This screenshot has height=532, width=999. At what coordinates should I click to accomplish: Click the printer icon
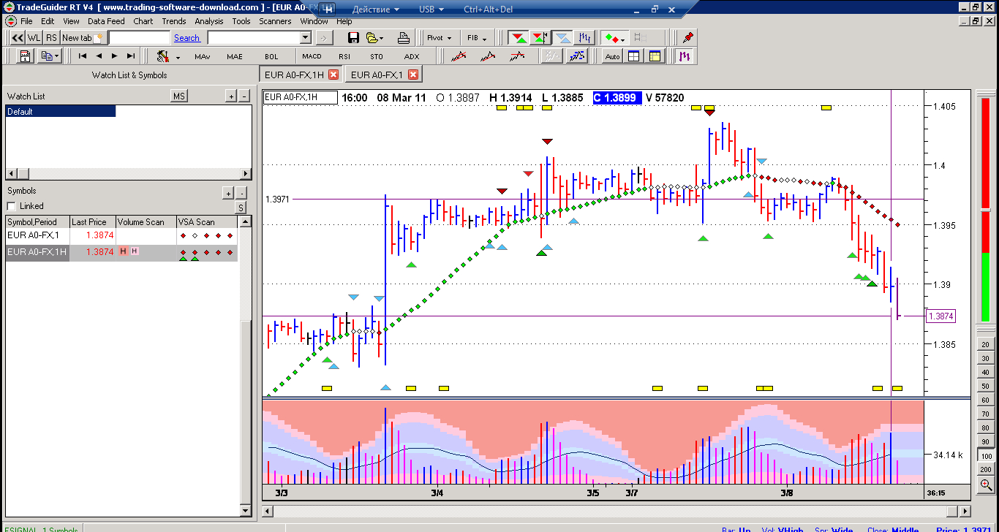point(404,38)
